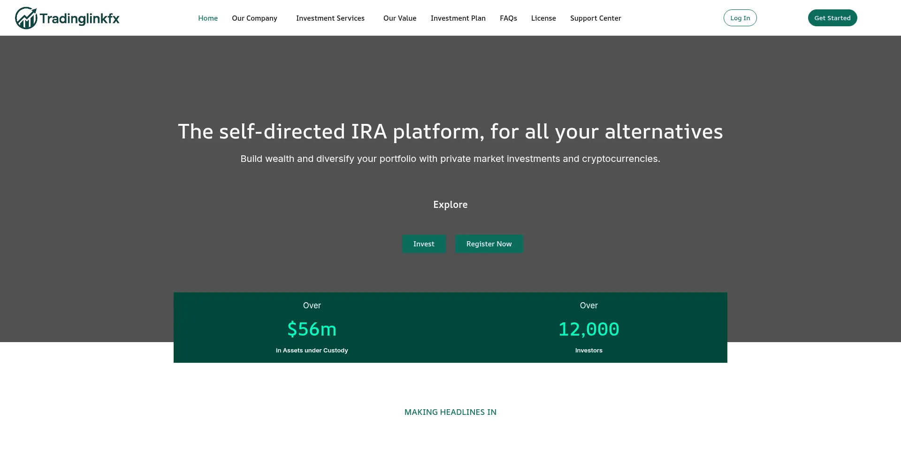Viewport: 901px width, 466px height.
Task: Click the Get Started button
Action: pyautogui.click(x=832, y=18)
